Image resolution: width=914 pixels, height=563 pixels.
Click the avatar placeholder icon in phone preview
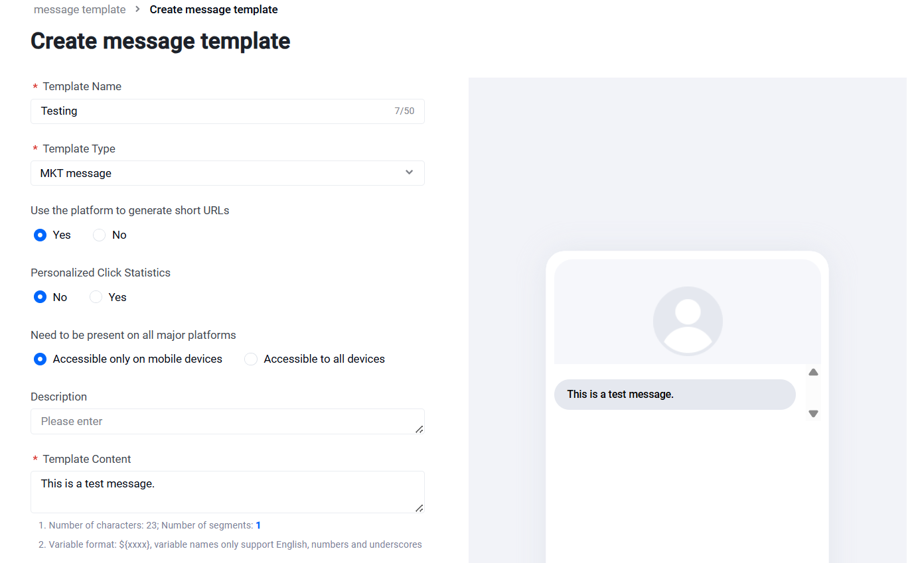coord(688,321)
